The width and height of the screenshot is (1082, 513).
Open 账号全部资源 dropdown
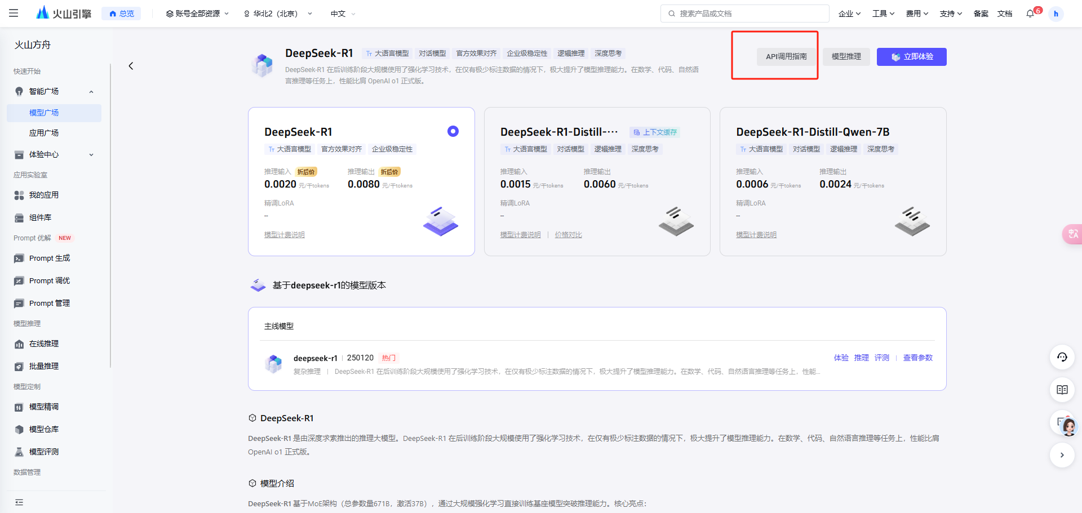[197, 14]
